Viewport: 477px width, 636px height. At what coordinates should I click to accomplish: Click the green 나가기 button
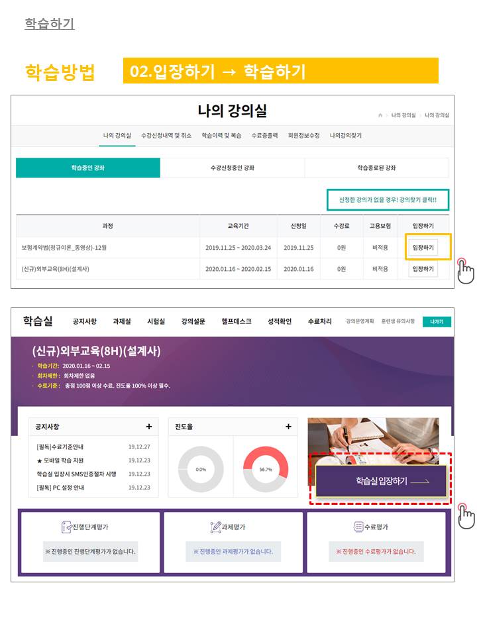pos(437,322)
